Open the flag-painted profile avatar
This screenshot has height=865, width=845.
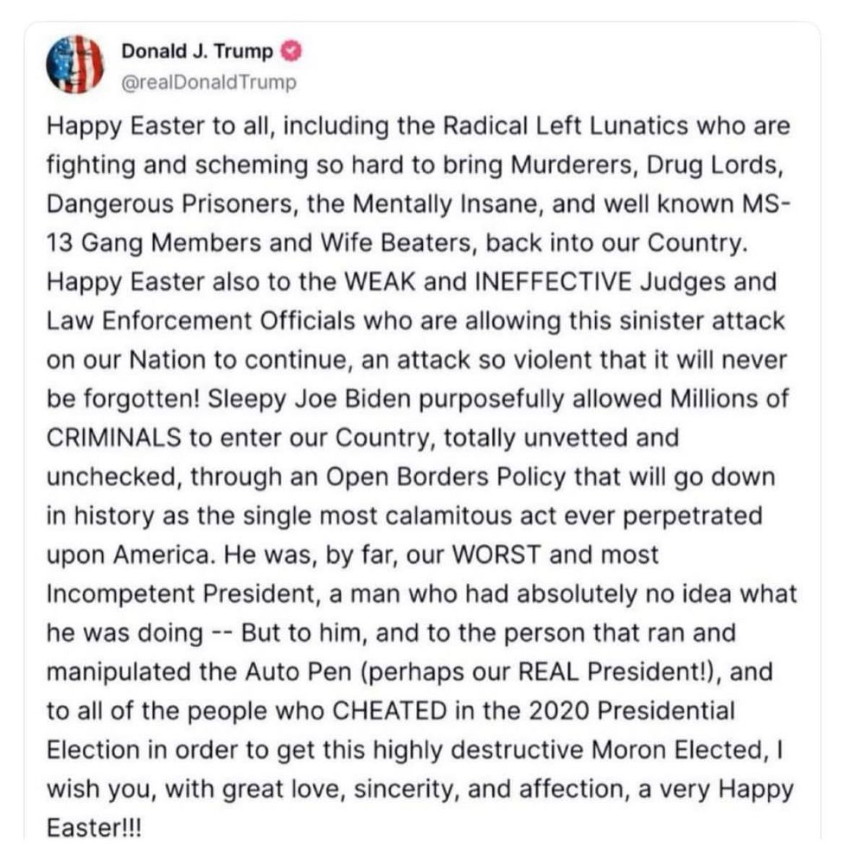pos(75,65)
